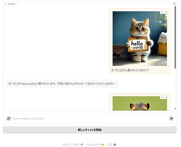Download the cat image
Viewport: 181px width, 147px height.
click(166, 12)
